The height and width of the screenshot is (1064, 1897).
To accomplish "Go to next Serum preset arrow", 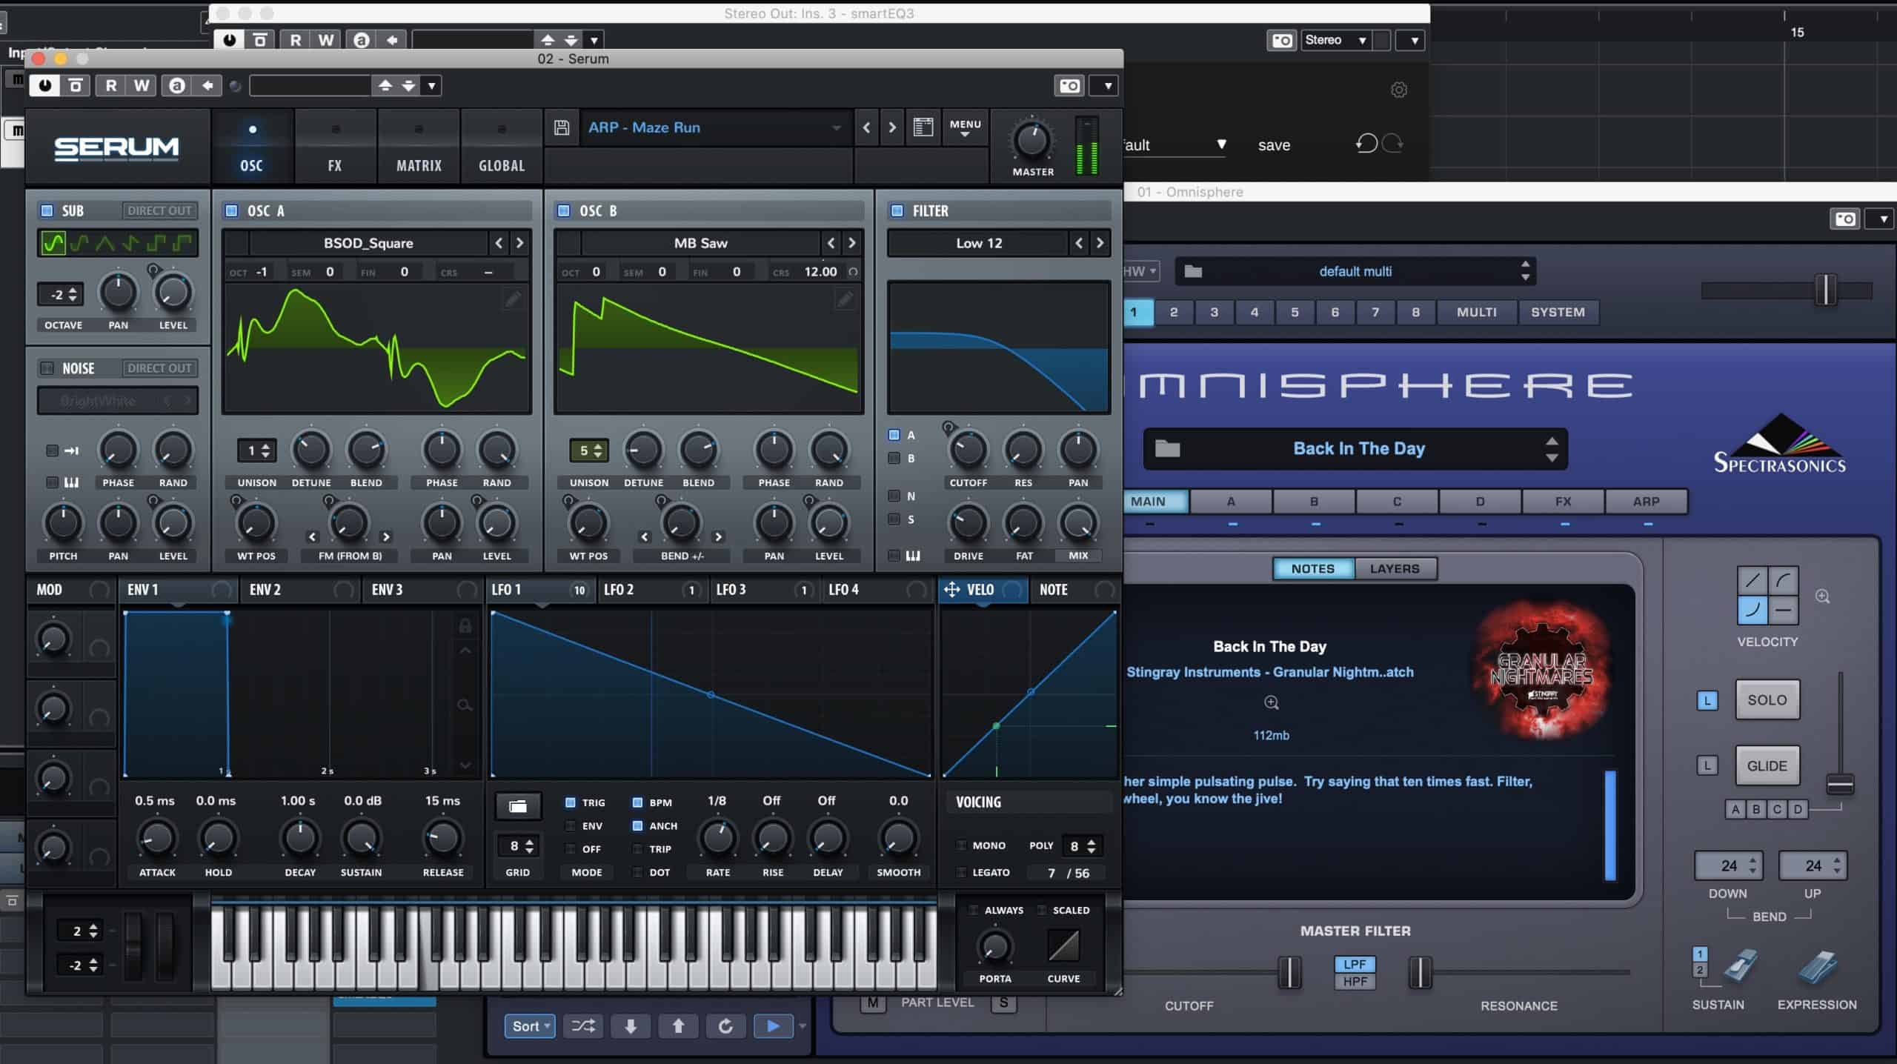I will point(892,127).
